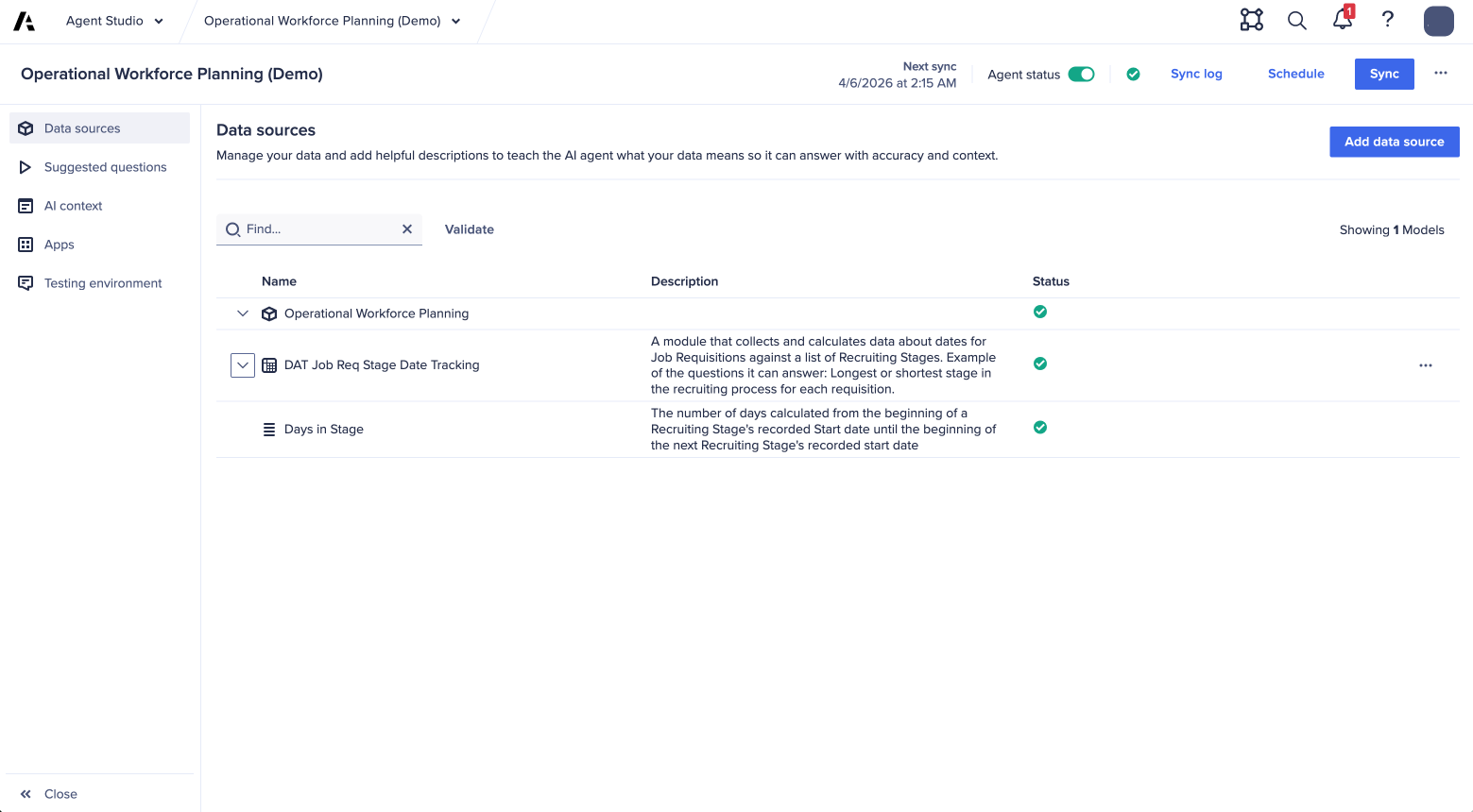Click the search magnifier icon
The image size is (1473, 812).
tap(1297, 21)
